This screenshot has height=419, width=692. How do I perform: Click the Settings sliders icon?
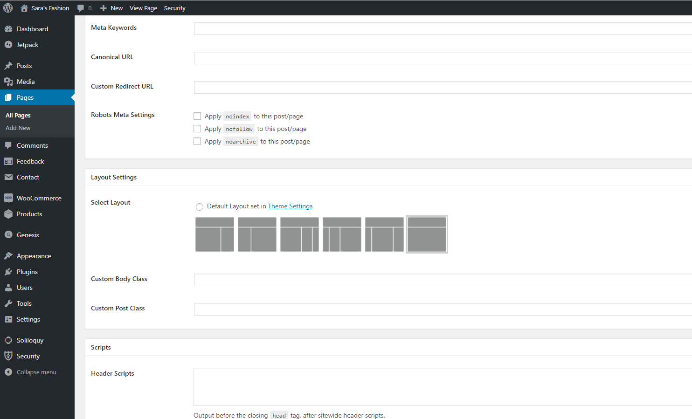pyautogui.click(x=8, y=319)
